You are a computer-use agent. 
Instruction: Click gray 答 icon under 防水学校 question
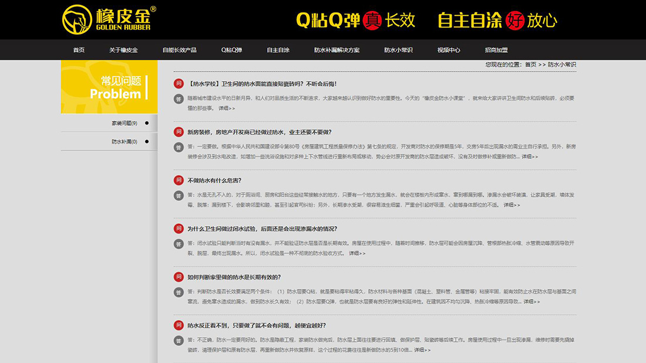tap(179, 99)
